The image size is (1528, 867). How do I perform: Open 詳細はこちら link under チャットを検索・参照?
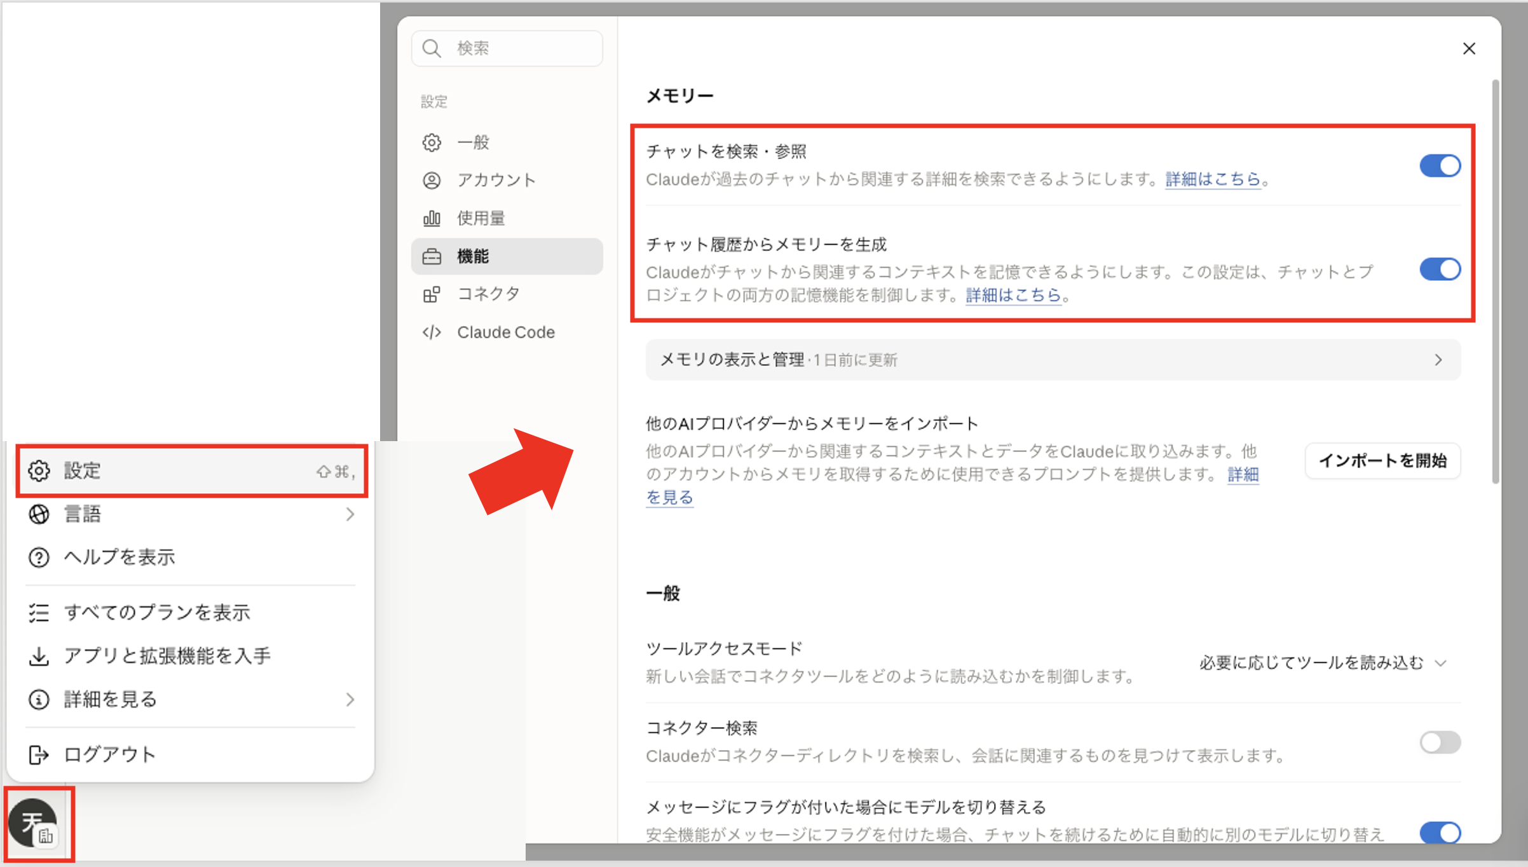click(1213, 179)
